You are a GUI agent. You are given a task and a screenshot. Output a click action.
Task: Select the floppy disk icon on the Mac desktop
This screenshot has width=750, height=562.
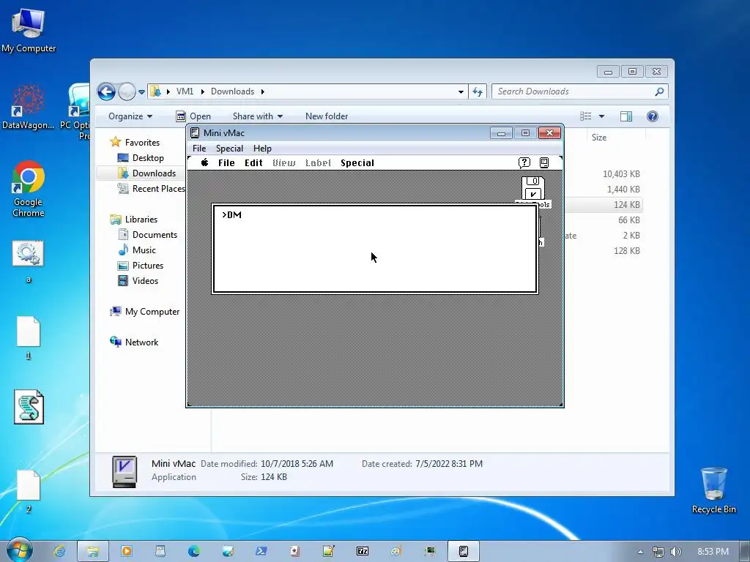533,188
